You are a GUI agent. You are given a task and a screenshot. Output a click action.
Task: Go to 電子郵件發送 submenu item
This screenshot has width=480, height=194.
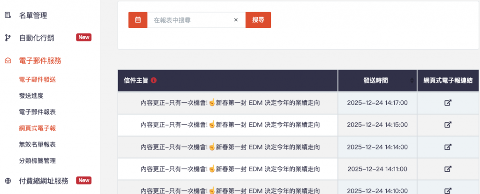click(x=37, y=79)
